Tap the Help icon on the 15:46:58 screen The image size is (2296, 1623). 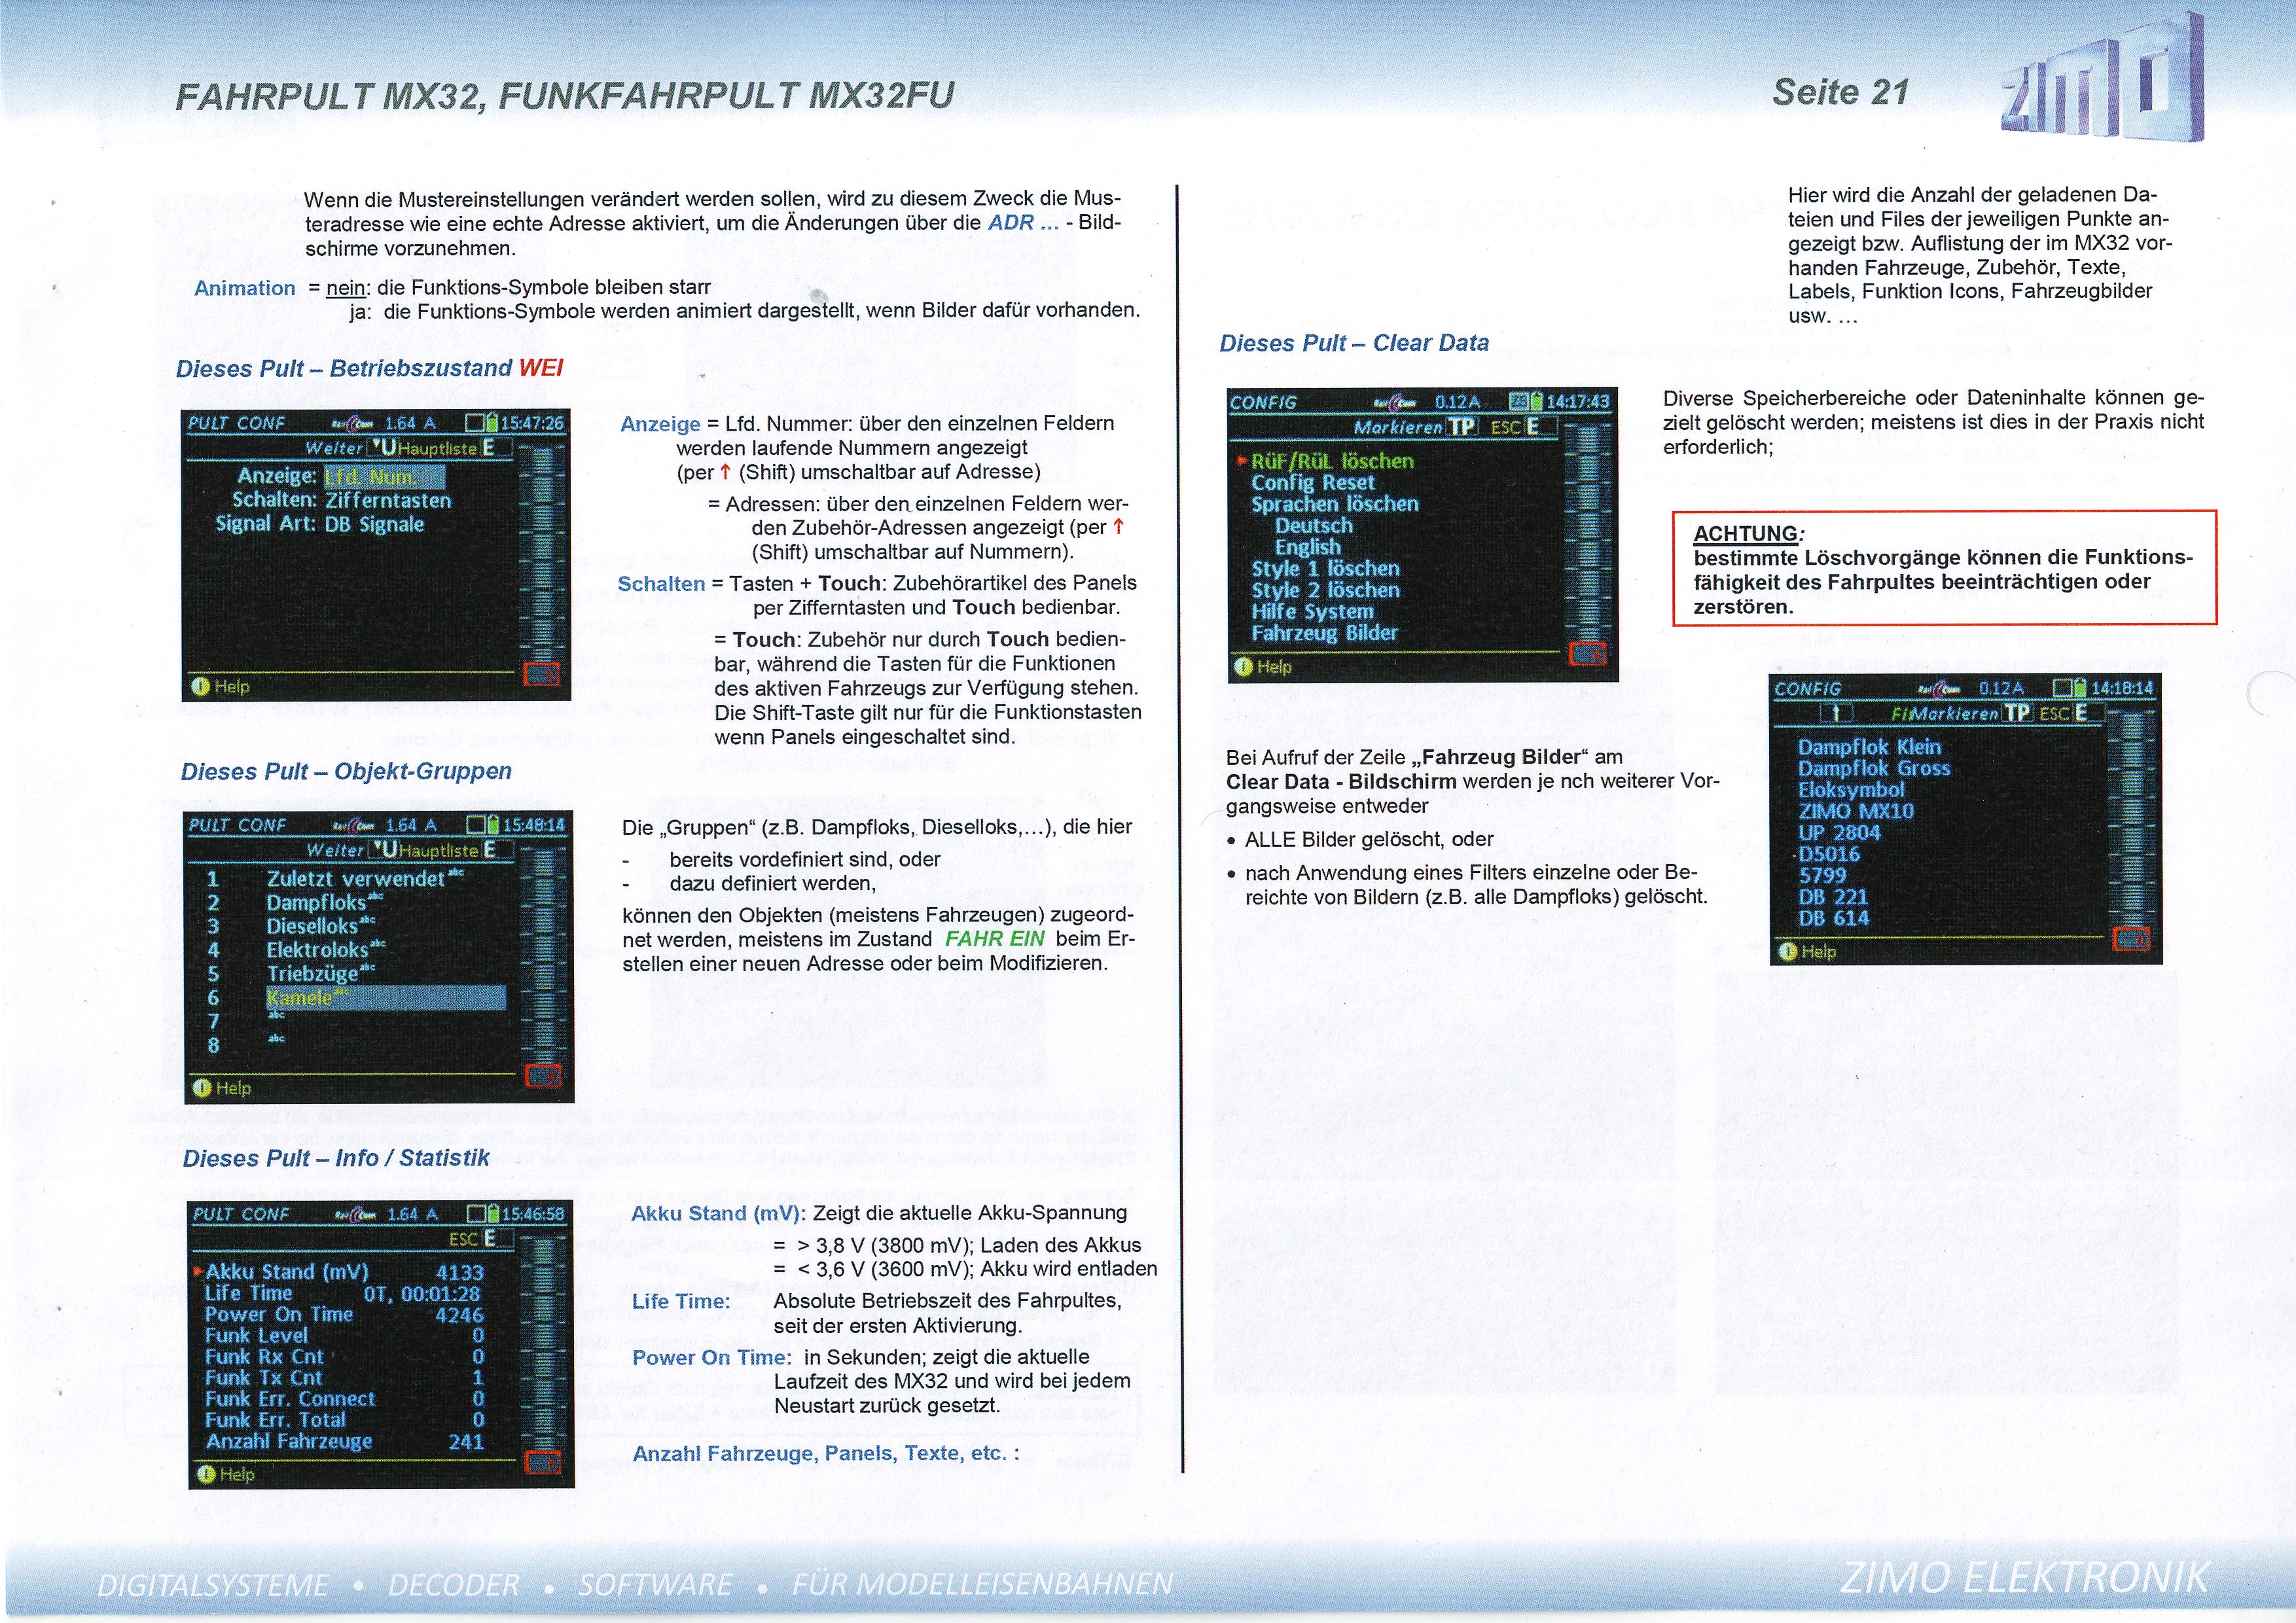pyautogui.click(x=206, y=1474)
